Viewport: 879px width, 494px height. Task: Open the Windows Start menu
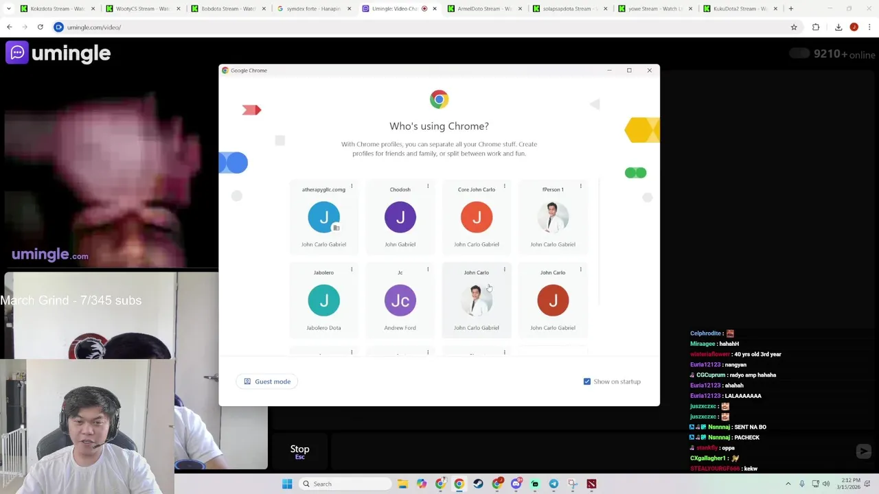[287, 484]
